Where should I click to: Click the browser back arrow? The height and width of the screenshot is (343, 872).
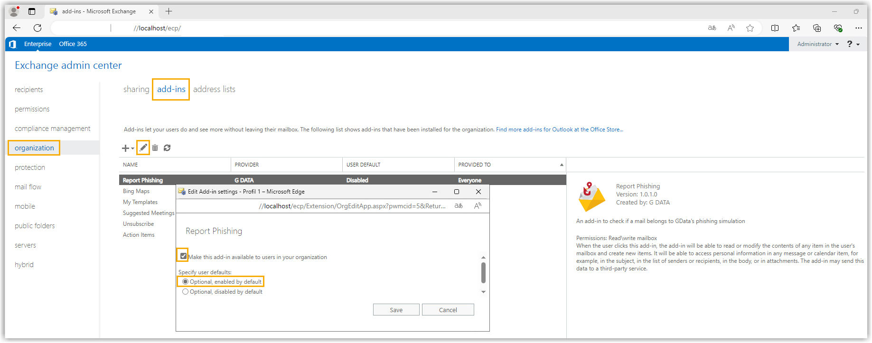(17, 28)
